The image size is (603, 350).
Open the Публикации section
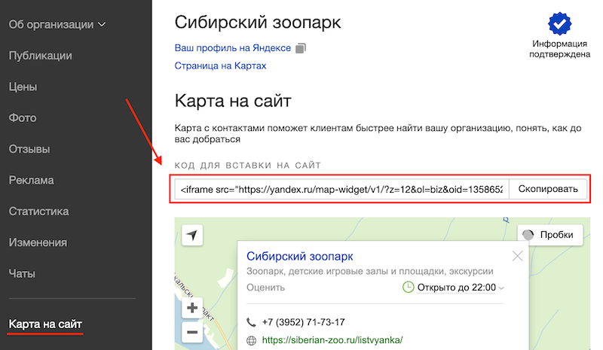pyautogui.click(x=41, y=56)
